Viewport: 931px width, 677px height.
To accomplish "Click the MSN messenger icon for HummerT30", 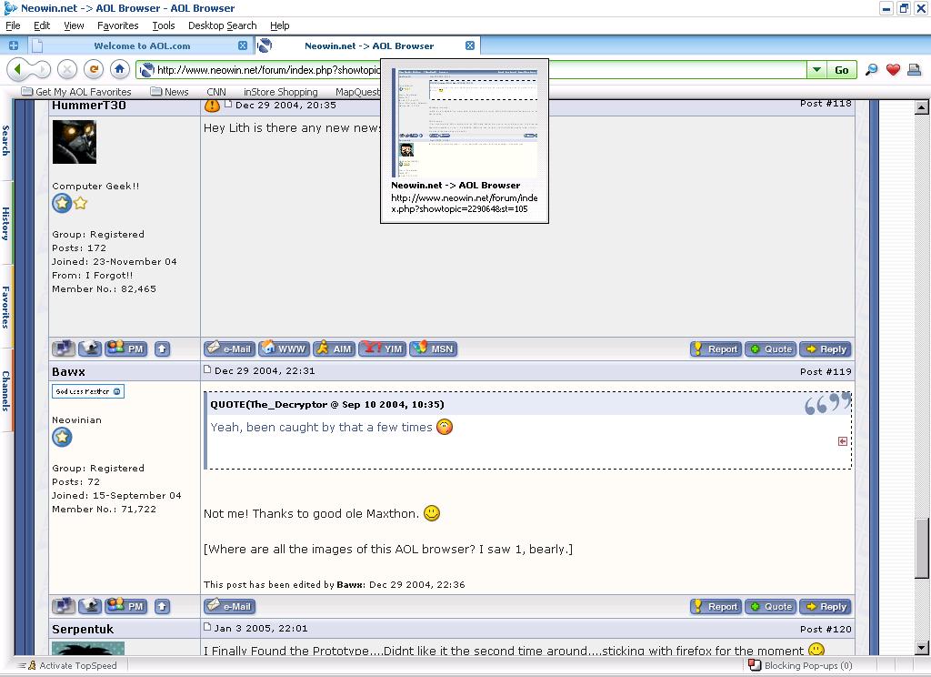I will click(433, 349).
